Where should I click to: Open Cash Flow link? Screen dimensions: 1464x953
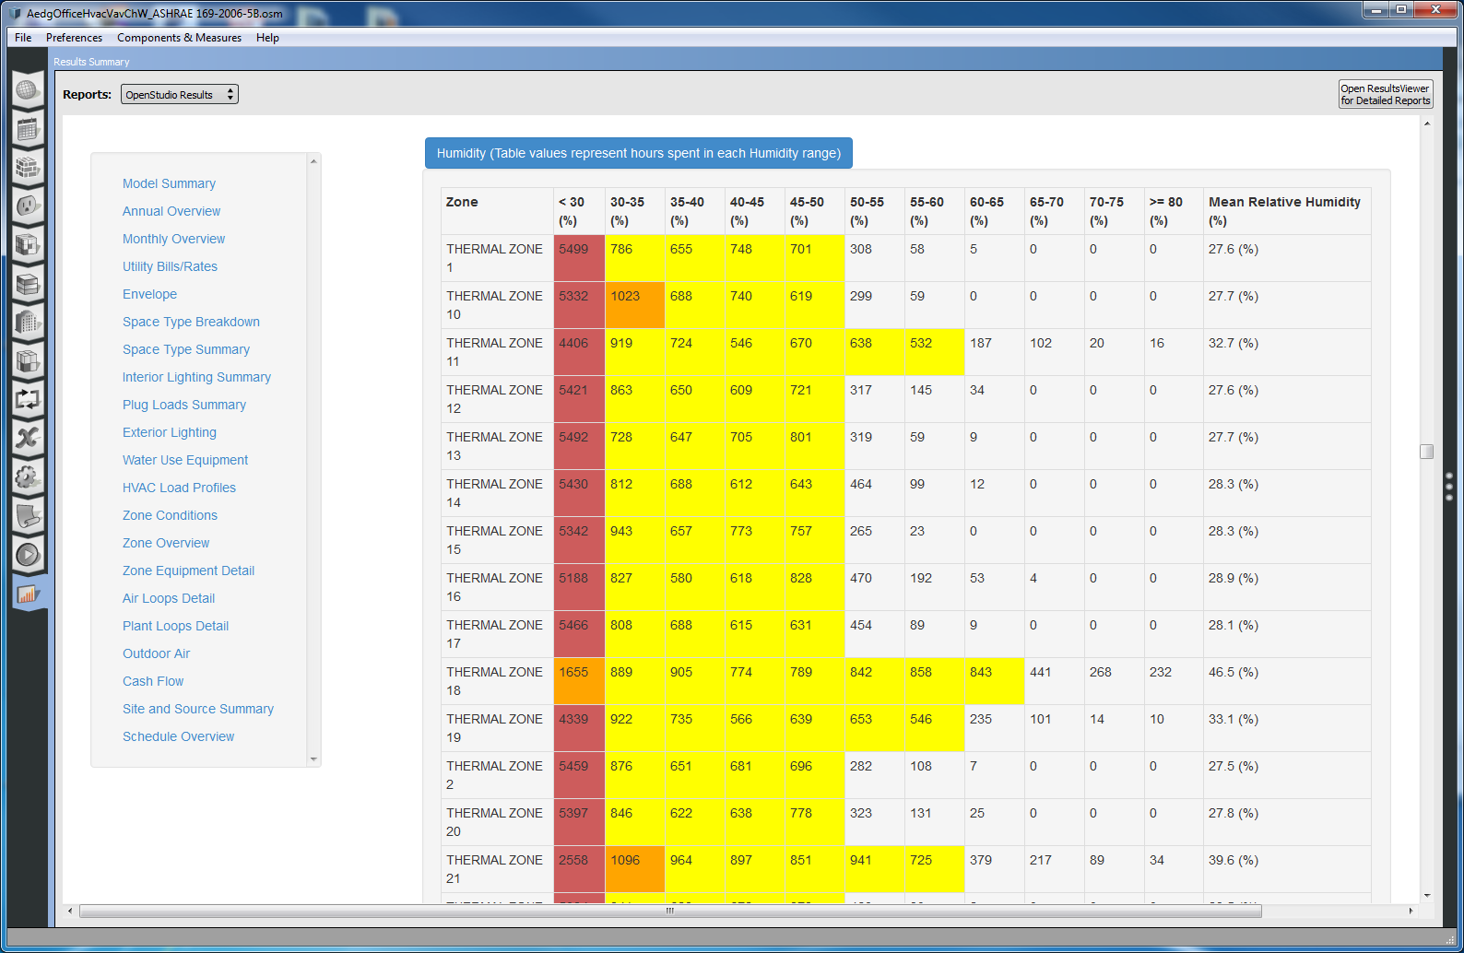[153, 681]
